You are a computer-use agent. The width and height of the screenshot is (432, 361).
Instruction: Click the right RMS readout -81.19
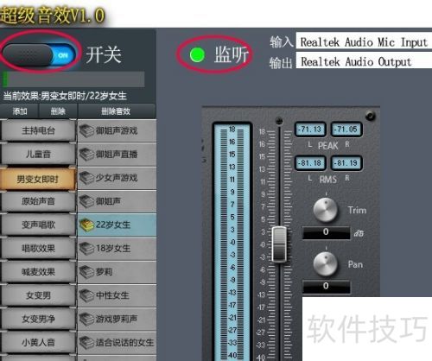346,163
